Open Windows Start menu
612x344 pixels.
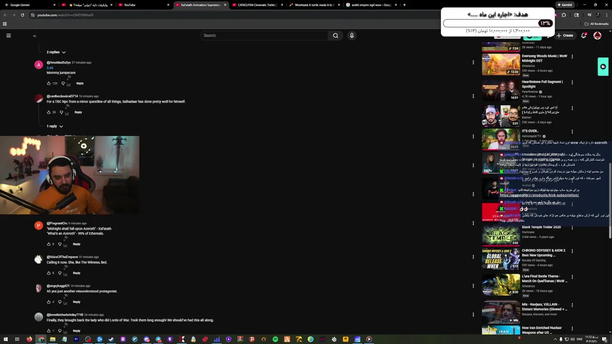[x=5, y=339]
